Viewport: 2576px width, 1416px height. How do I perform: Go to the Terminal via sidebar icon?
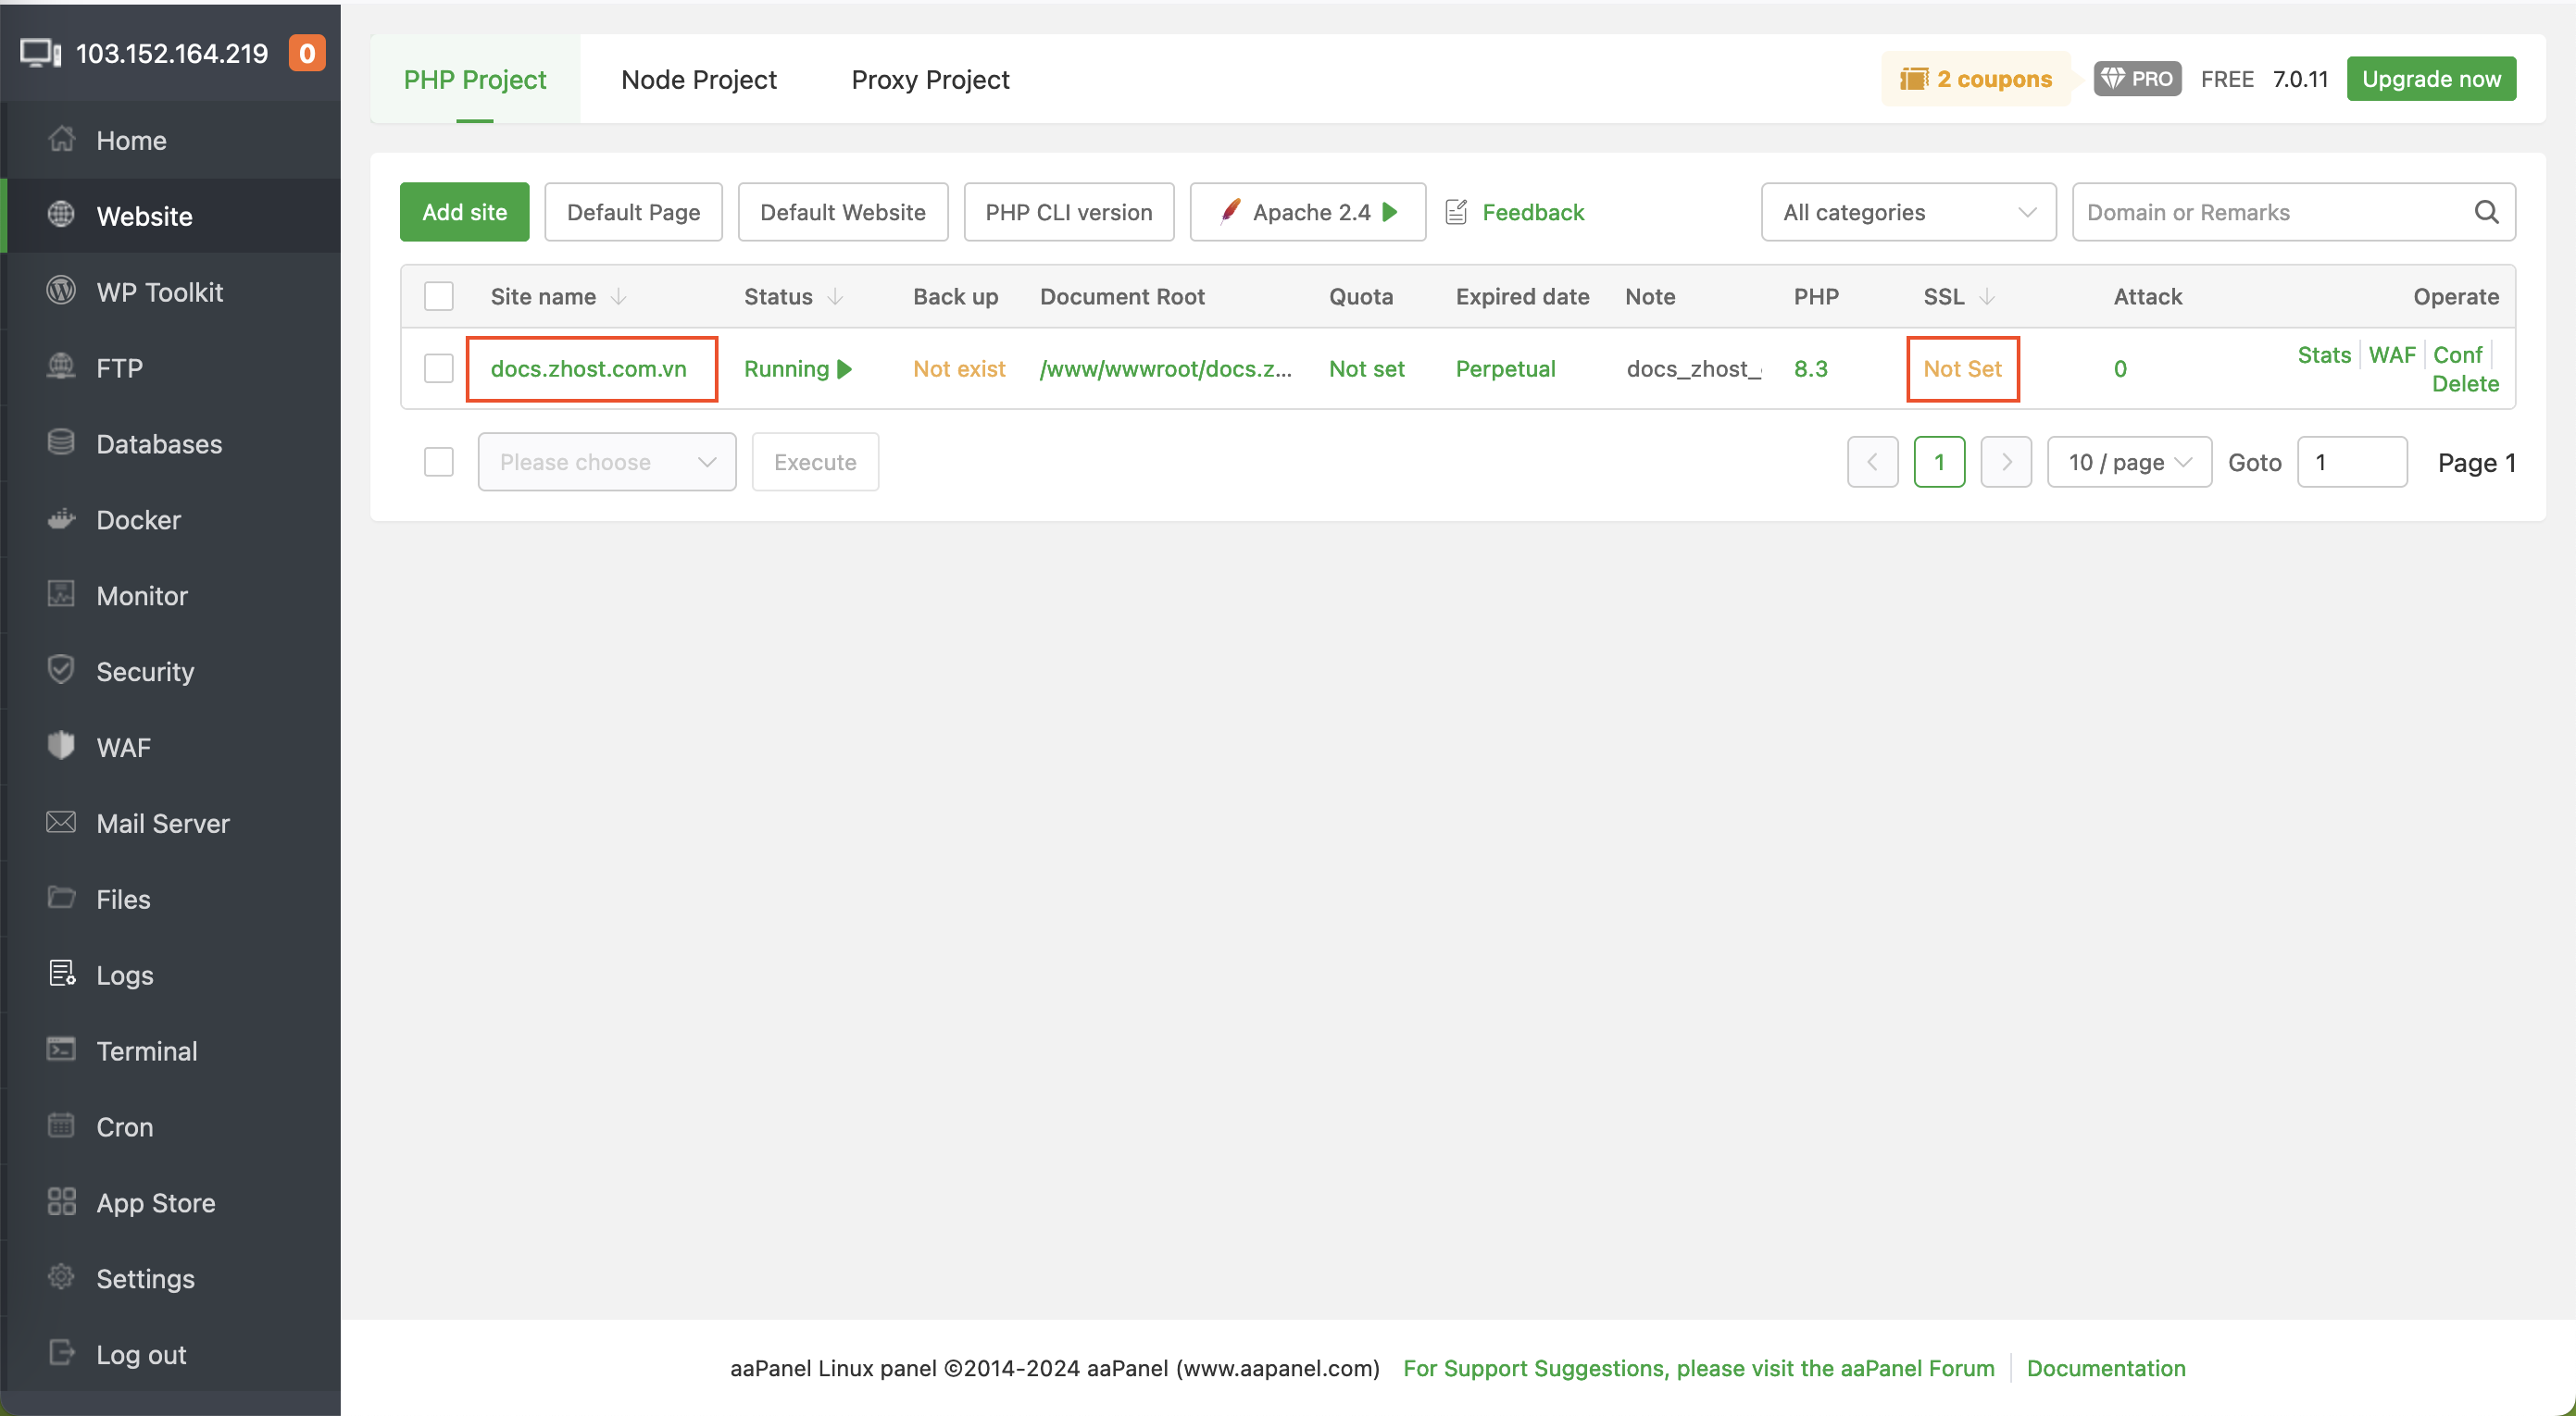point(147,1050)
